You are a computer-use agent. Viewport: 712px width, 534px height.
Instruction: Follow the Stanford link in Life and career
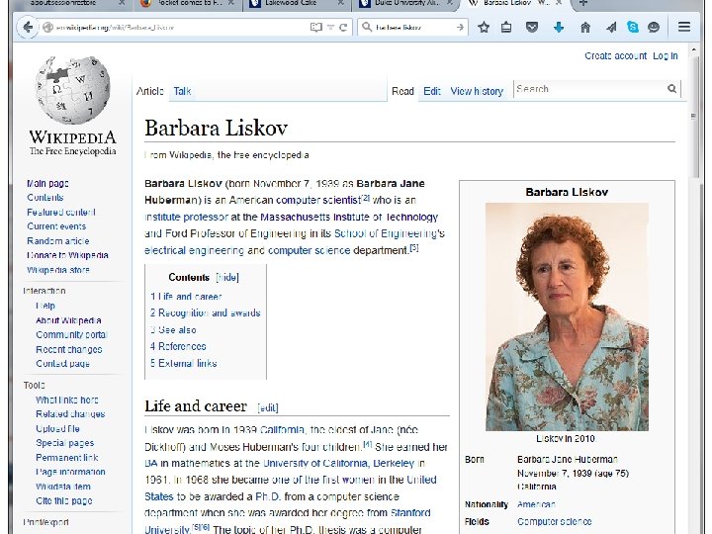410,513
